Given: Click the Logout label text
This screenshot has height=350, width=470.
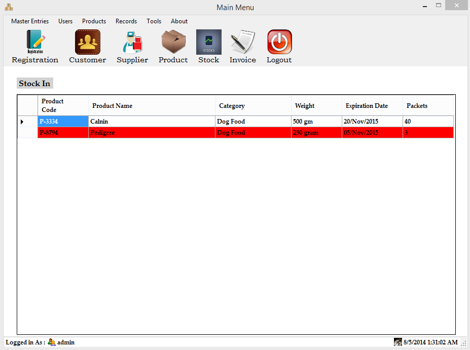Looking at the screenshot, I should tap(279, 60).
